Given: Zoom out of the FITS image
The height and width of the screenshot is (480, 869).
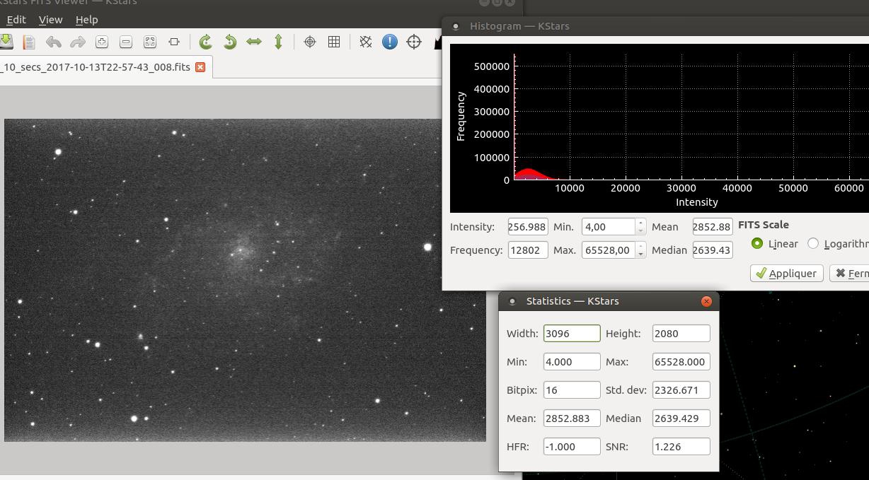Looking at the screenshot, I should pyautogui.click(x=126, y=42).
